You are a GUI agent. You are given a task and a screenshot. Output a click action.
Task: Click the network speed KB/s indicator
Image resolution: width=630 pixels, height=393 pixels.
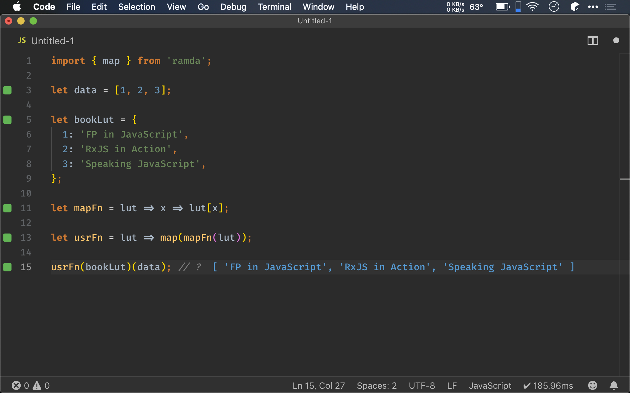[x=455, y=7]
